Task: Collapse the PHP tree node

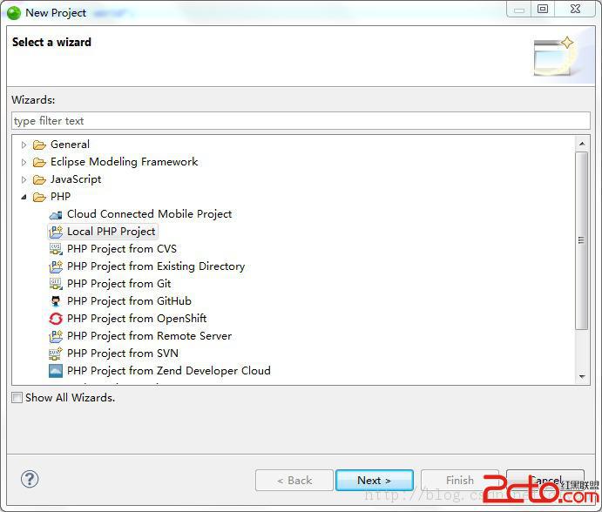Action: coord(24,197)
